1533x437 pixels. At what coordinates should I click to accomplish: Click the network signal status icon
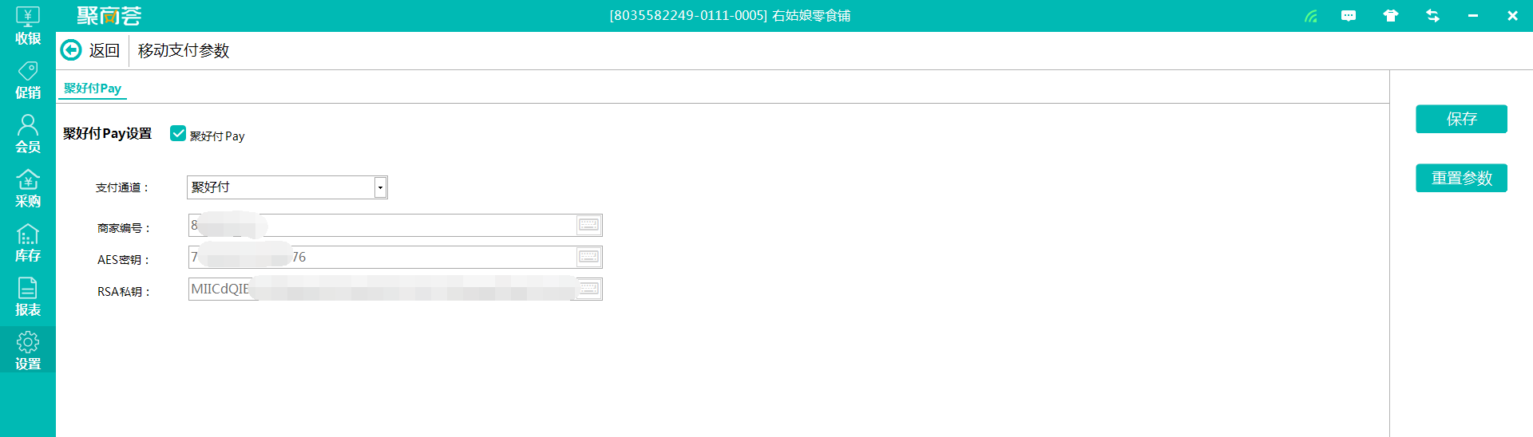click(x=1311, y=16)
